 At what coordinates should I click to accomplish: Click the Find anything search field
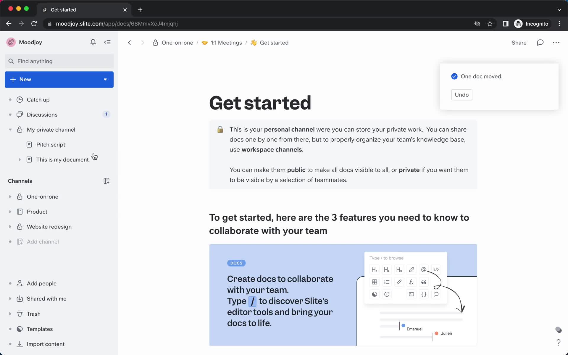tap(59, 61)
